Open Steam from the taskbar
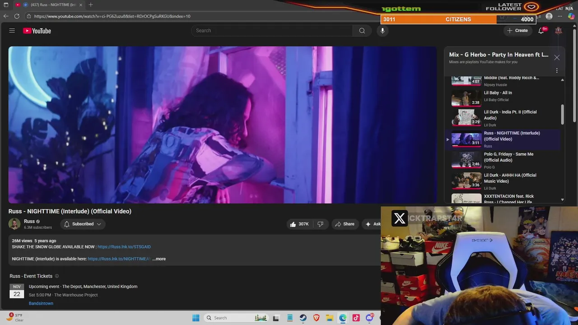The height and width of the screenshot is (325, 578). 303,318
